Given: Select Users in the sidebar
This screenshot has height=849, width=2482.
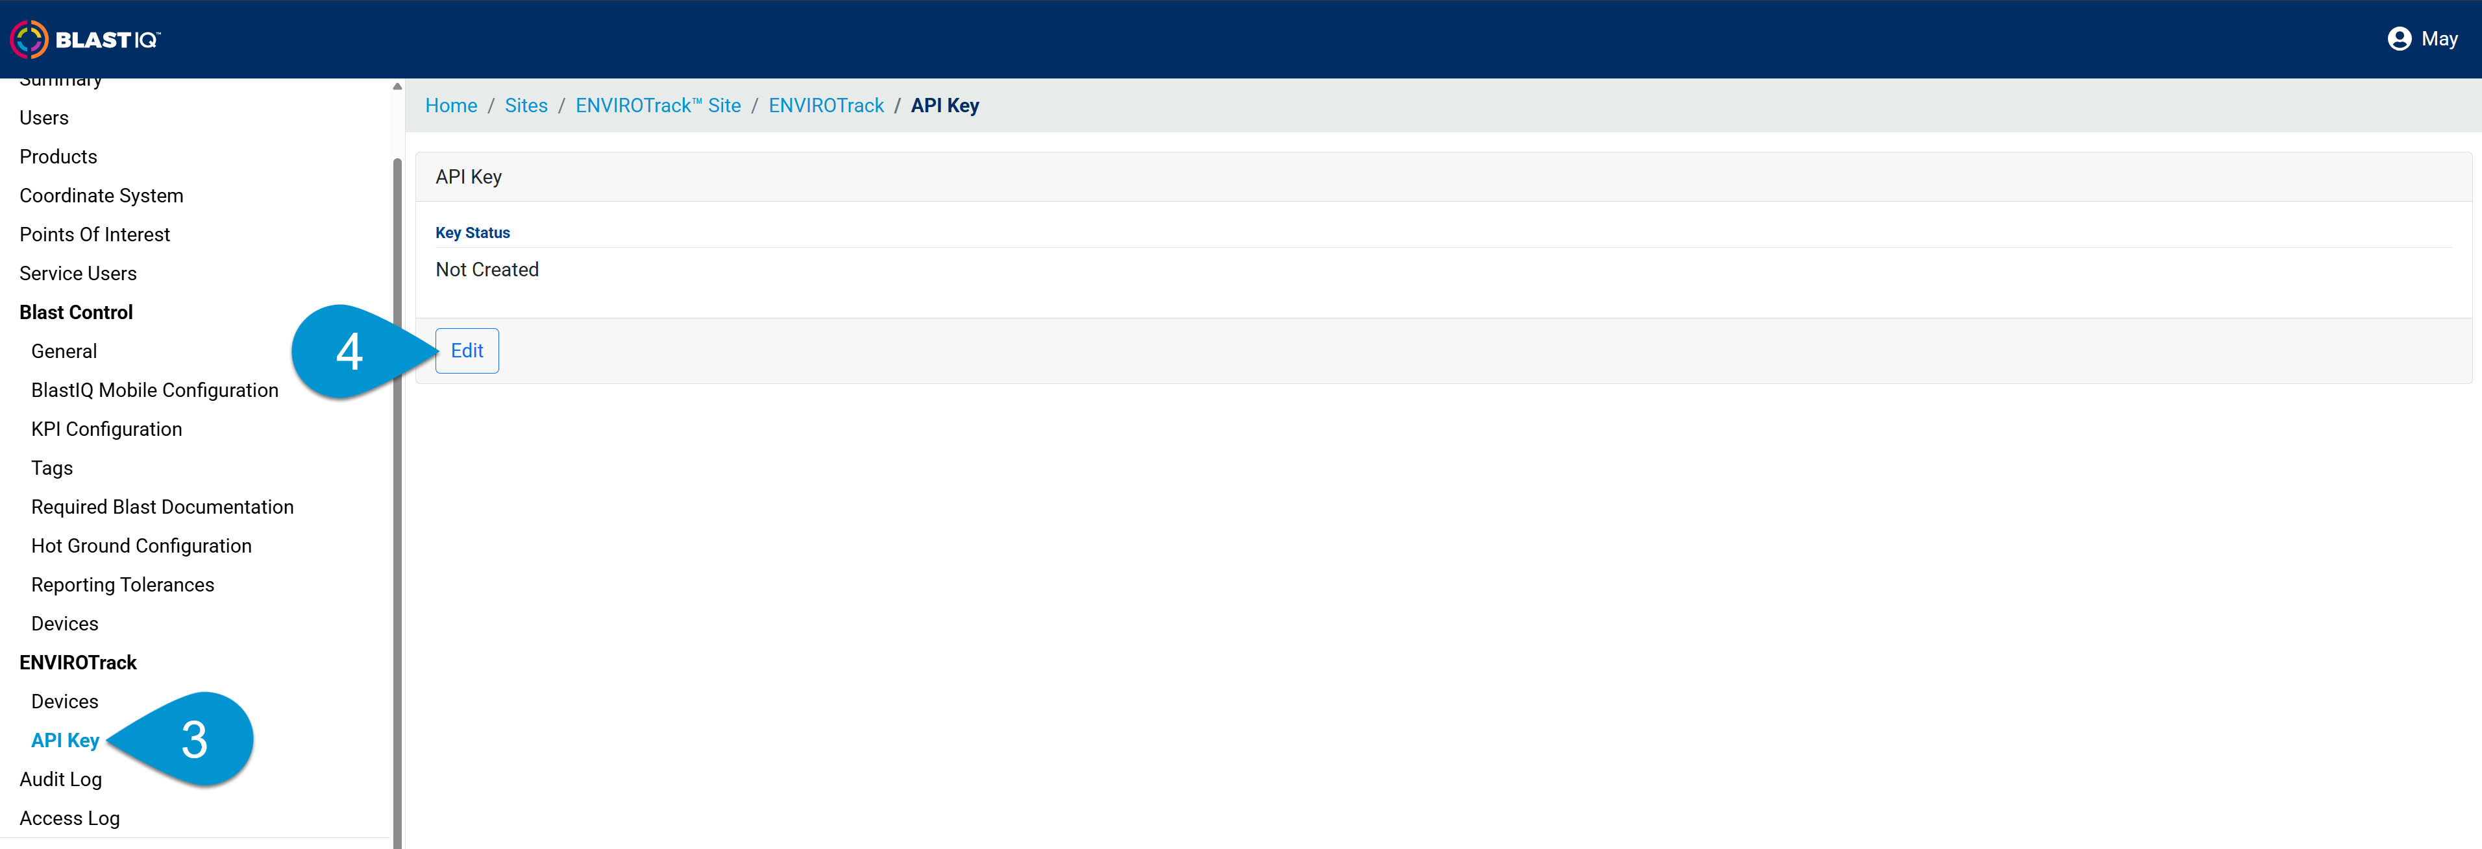Looking at the screenshot, I should (x=44, y=117).
